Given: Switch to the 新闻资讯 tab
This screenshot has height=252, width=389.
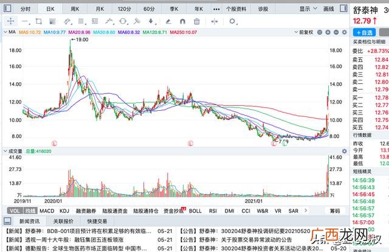Looking at the screenshot, I should pyautogui.click(x=29, y=221).
